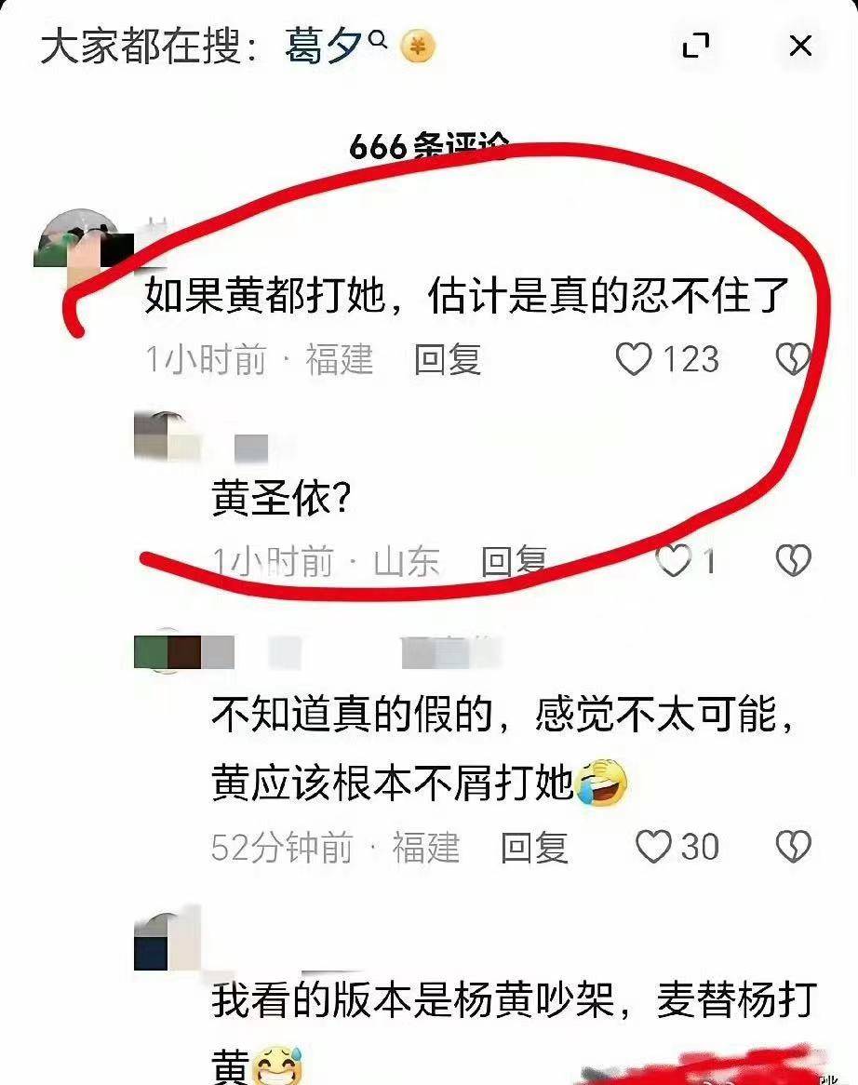
Task: Like the 黄圣依? reply
Action: pyautogui.click(x=673, y=560)
